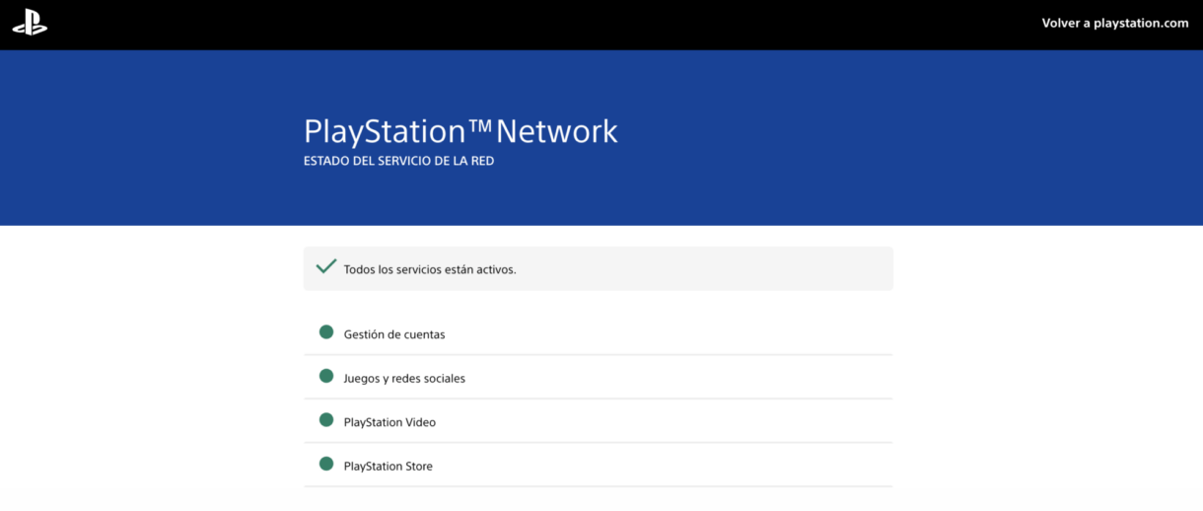Expand the 'Juegos y redes sociales' row
The height and width of the screenshot is (511, 1203).
(598, 378)
